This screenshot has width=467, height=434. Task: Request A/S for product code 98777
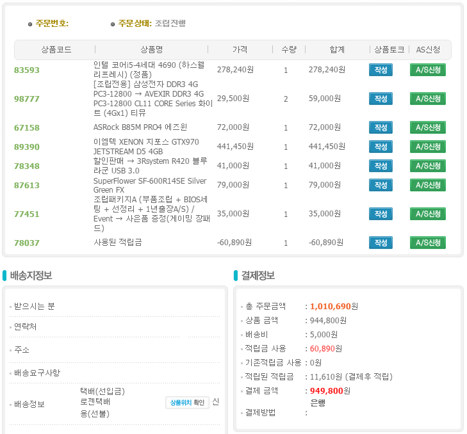(427, 99)
